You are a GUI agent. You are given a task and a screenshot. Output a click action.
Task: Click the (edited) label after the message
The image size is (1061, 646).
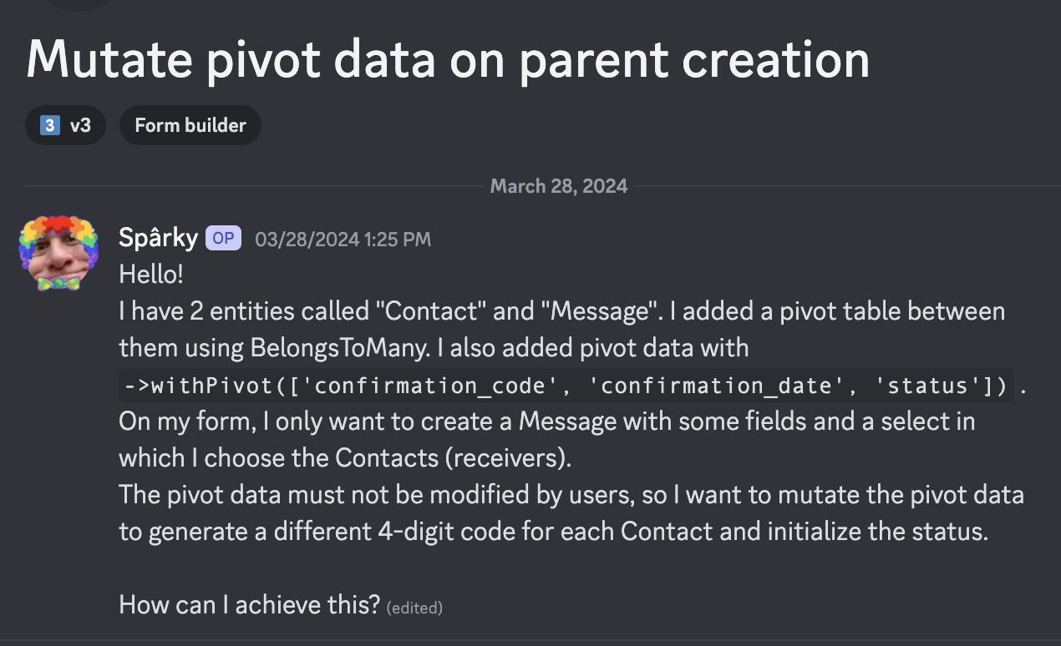[x=414, y=608]
